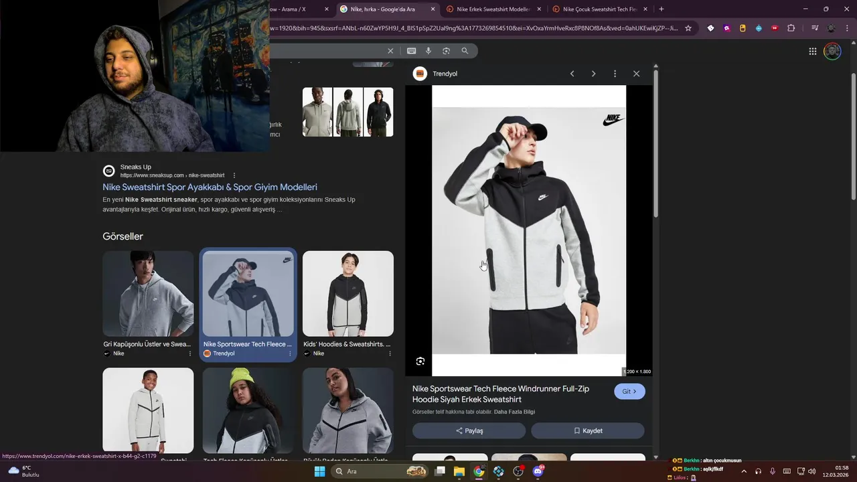Close the 'Nike, hırka - Google'da Ara' tab
Viewport: 857px width, 482px height.
(433, 9)
